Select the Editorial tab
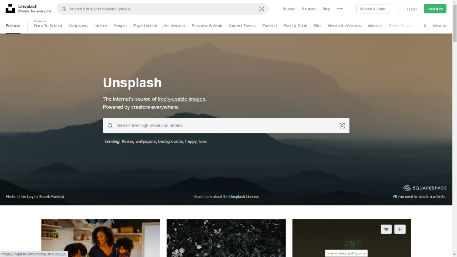 13,26
